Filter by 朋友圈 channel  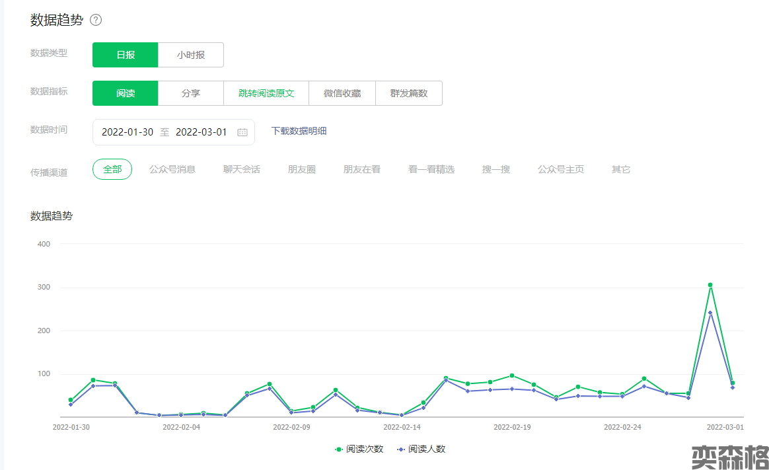[302, 169]
